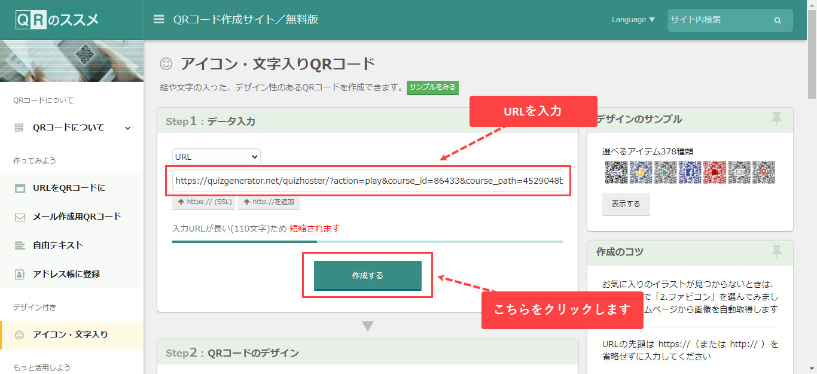Click pin icon on デザインのサンプル panel
The image size is (817, 374).
[x=776, y=118]
